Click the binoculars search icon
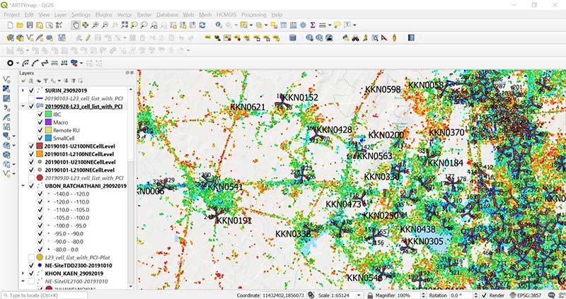 pos(356,37)
